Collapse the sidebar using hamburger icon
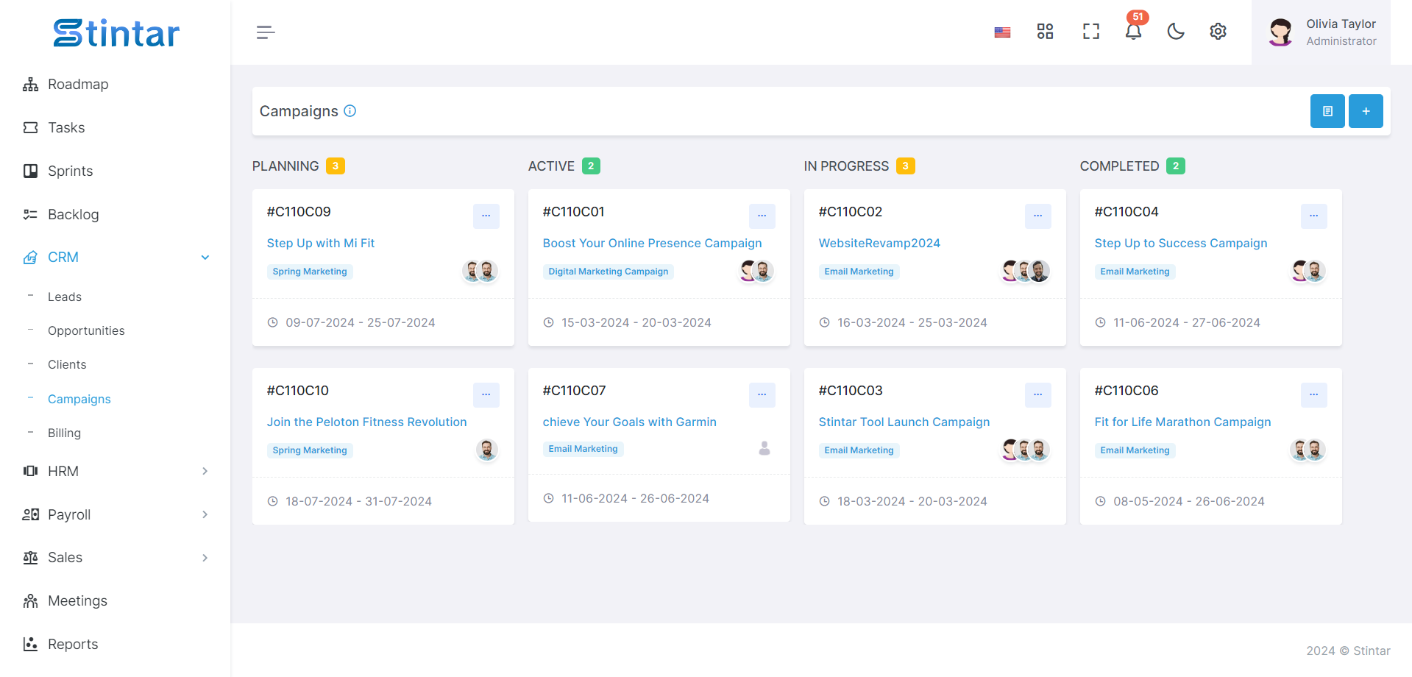The width and height of the screenshot is (1412, 677). click(x=266, y=32)
